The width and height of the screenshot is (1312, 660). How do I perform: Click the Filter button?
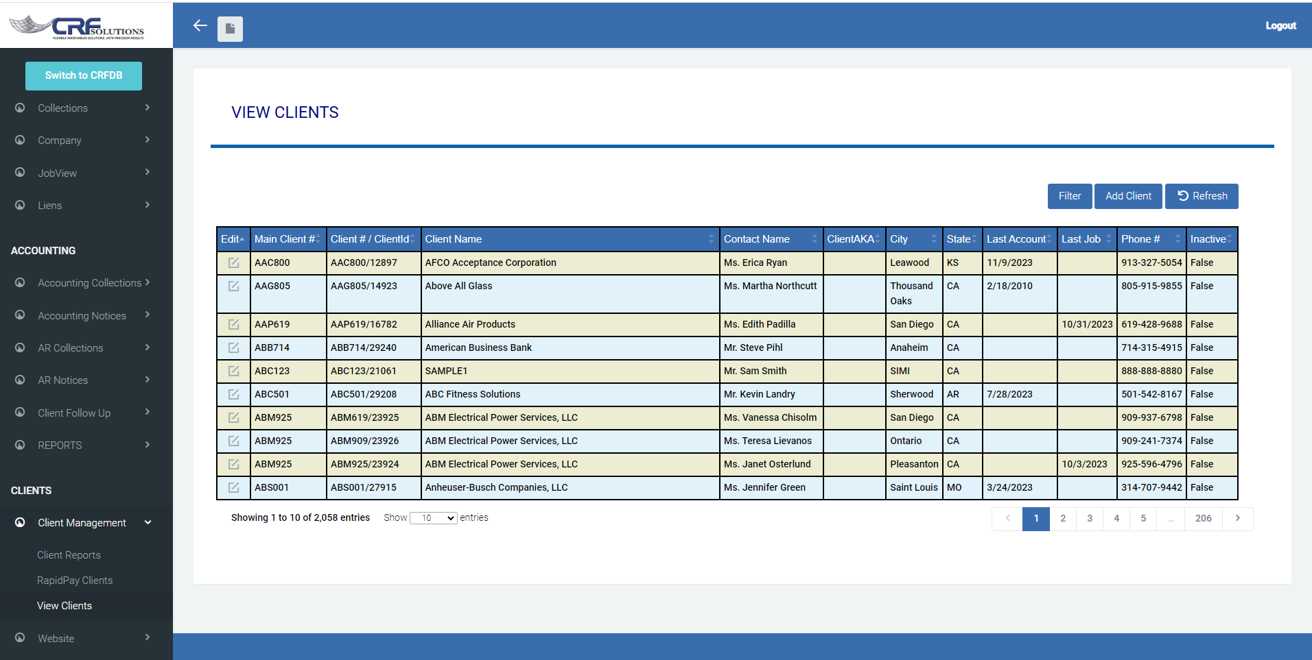click(x=1070, y=196)
